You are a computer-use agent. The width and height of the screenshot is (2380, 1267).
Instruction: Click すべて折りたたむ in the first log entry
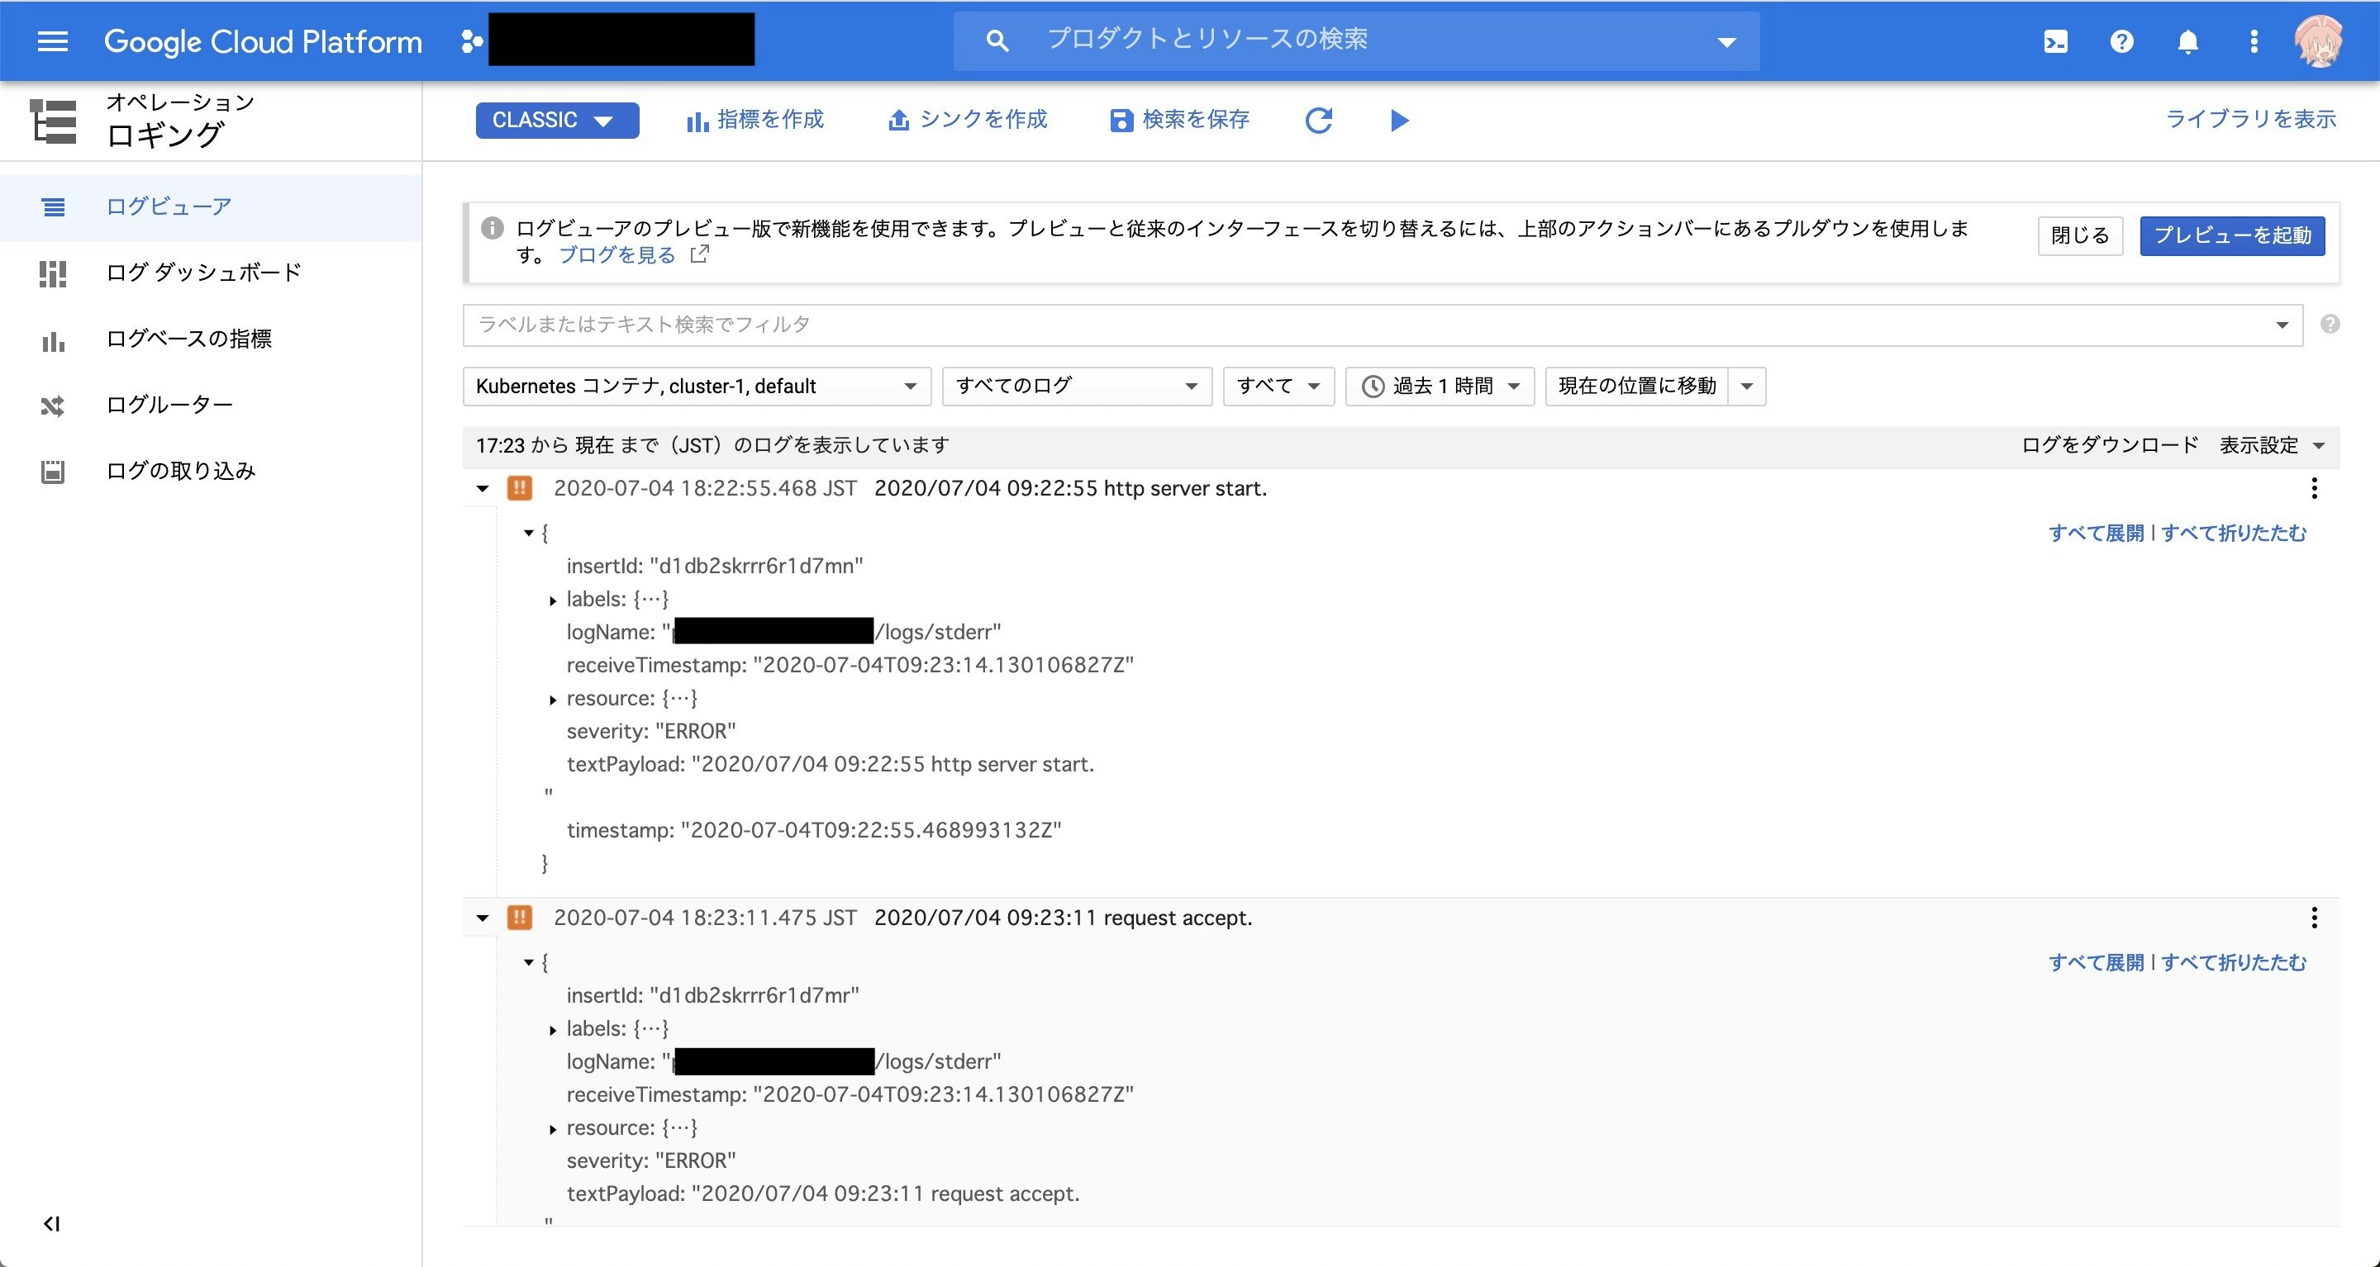(2233, 533)
